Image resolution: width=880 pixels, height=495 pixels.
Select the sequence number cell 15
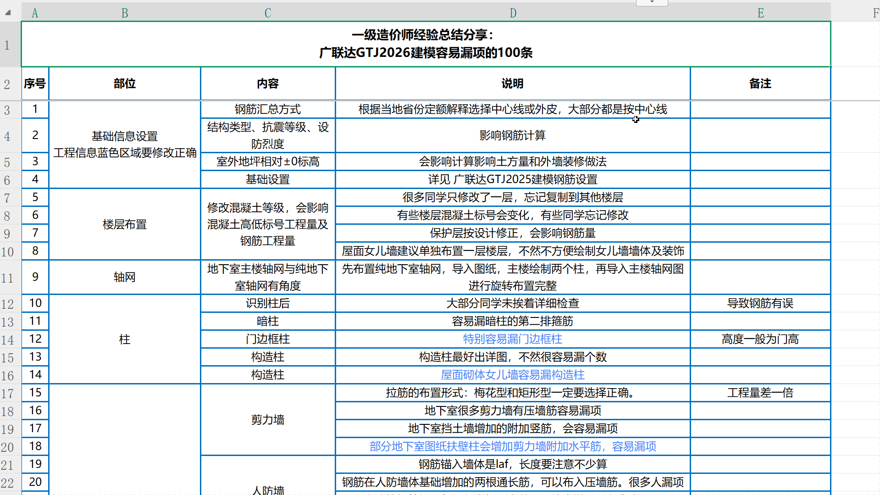pyautogui.click(x=35, y=393)
